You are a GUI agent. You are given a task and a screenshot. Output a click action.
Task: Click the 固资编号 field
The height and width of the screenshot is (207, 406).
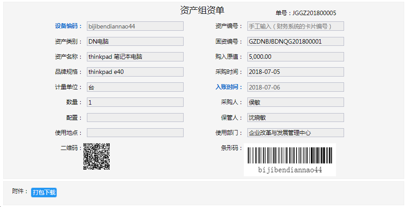click(x=295, y=42)
